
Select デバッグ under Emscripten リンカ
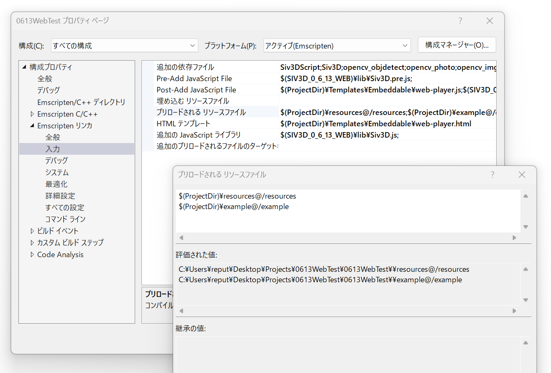click(56, 161)
